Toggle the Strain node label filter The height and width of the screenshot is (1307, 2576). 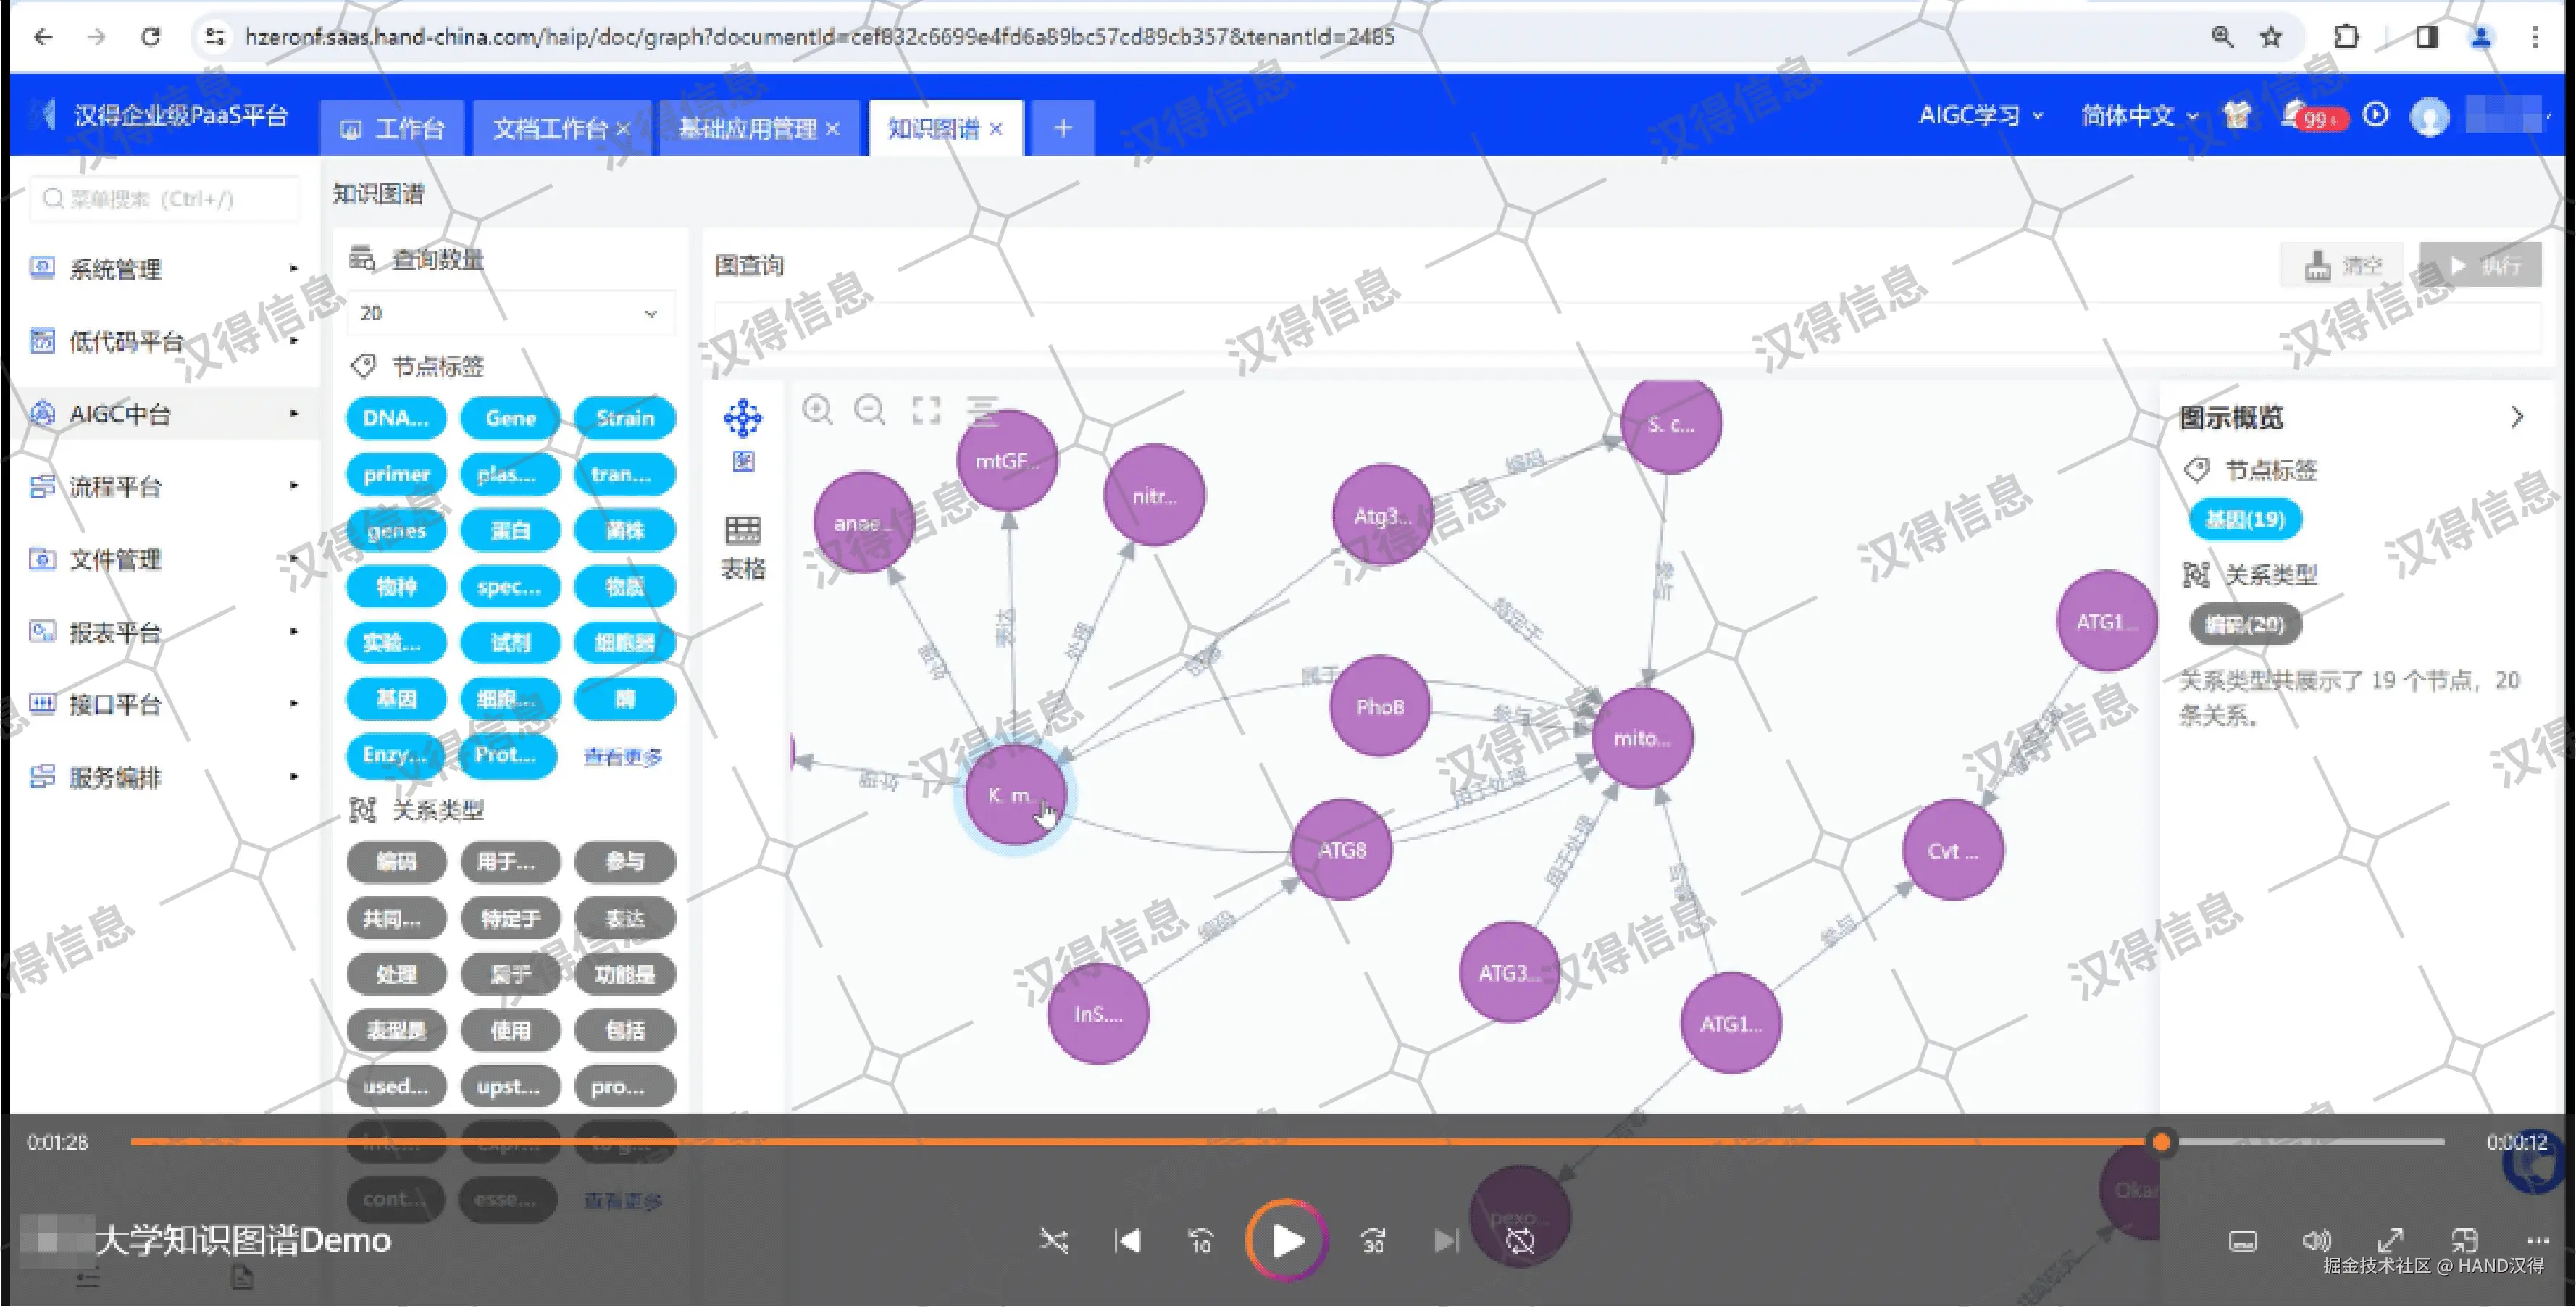[625, 418]
